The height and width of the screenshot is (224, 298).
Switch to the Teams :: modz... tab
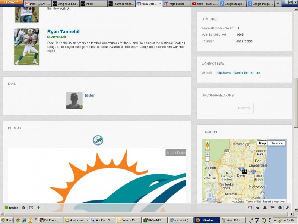121,4
